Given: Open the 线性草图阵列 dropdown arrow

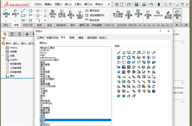Looking at the screenshot, I should pyautogui.click(x=110, y=16).
